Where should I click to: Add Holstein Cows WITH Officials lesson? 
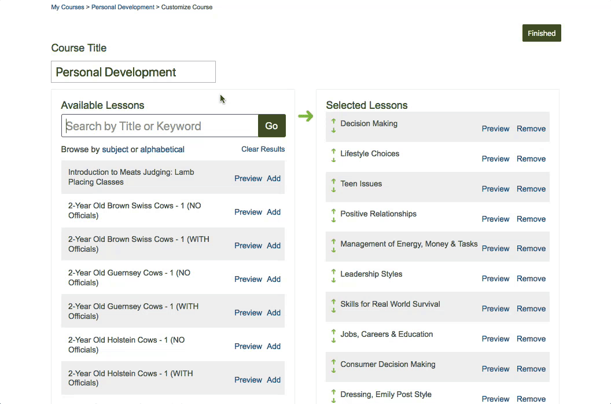(x=274, y=380)
